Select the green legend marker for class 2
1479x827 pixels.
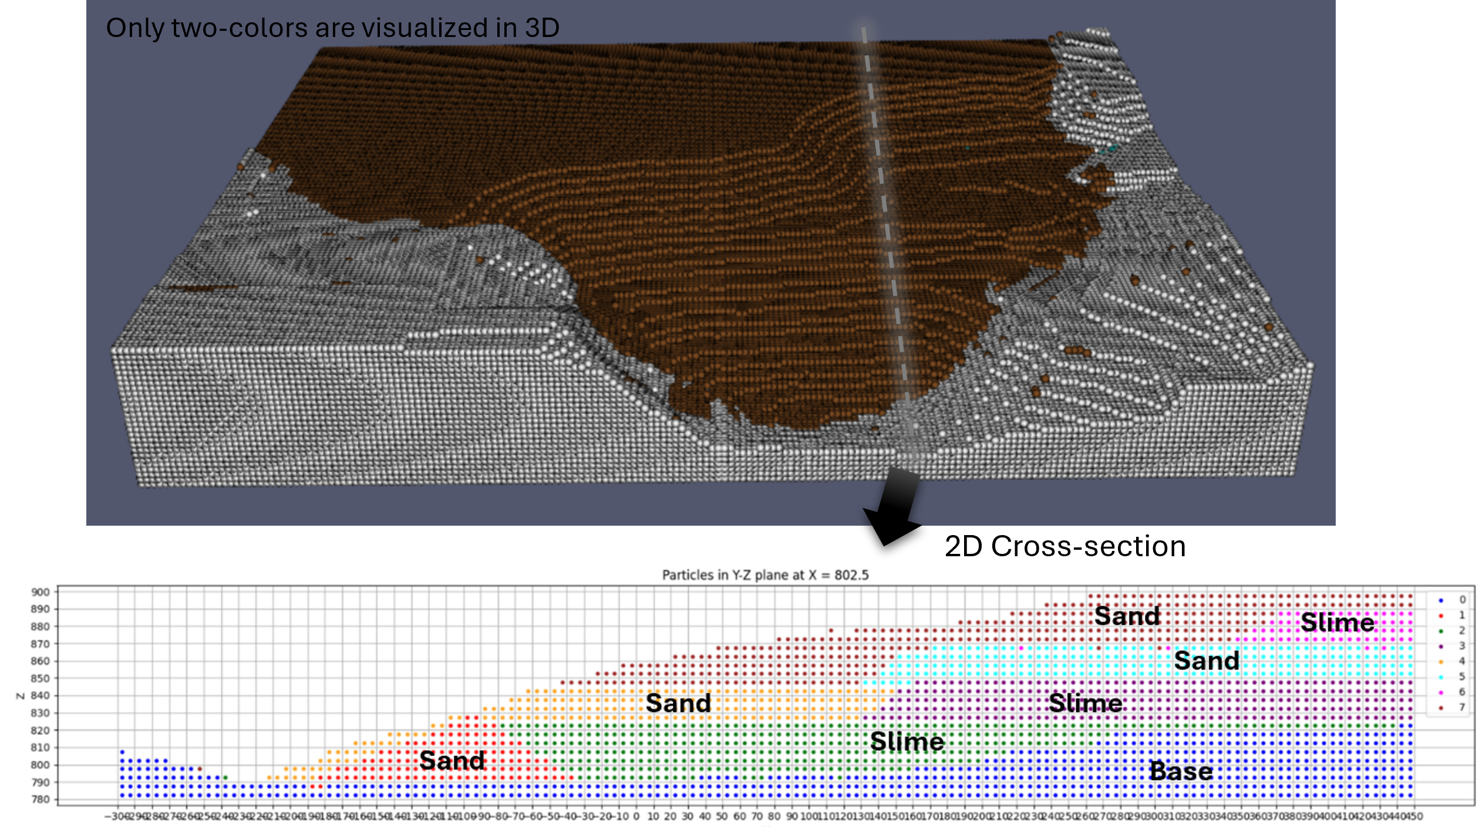[1441, 631]
